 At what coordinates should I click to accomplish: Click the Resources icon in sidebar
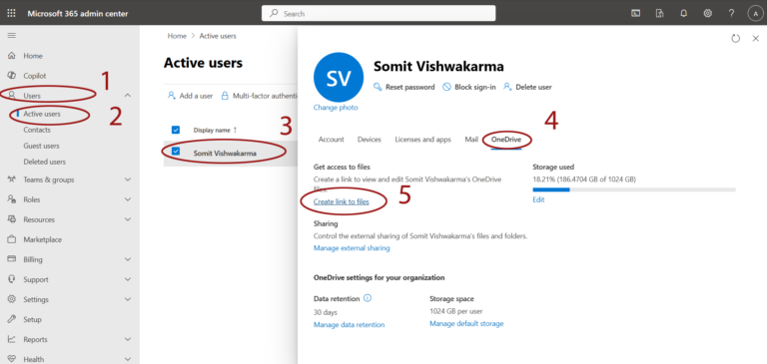pyautogui.click(x=12, y=219)
